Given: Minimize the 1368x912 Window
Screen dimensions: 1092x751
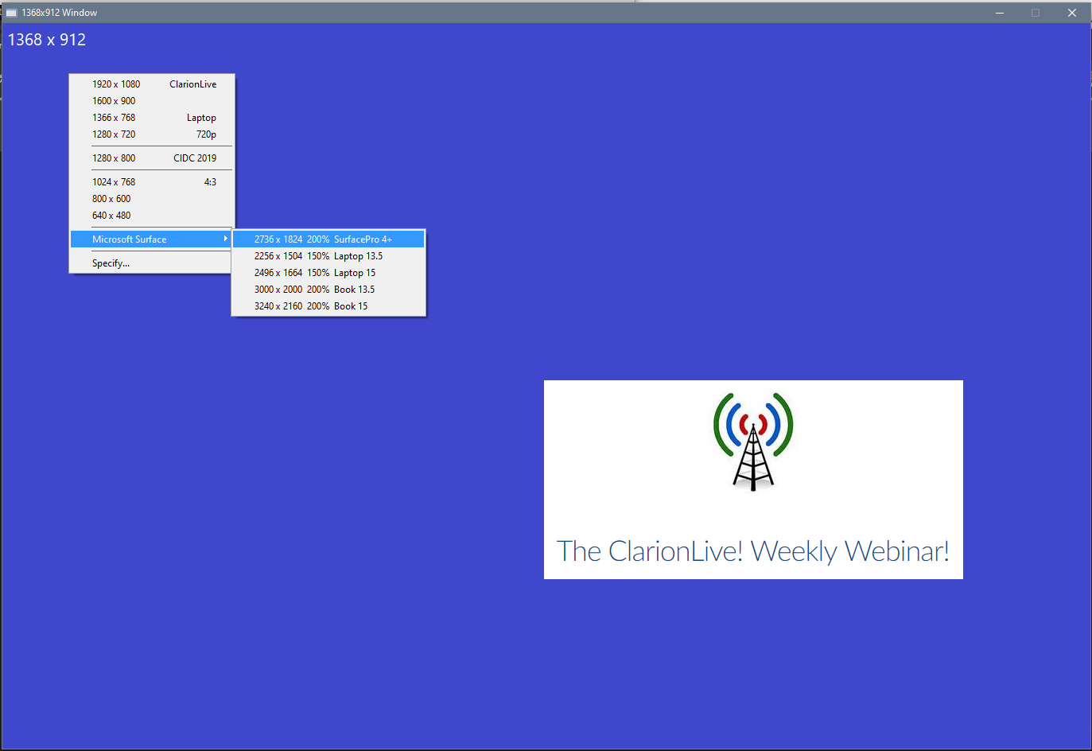Looking at the screenshot, I should coord(1000,13).
